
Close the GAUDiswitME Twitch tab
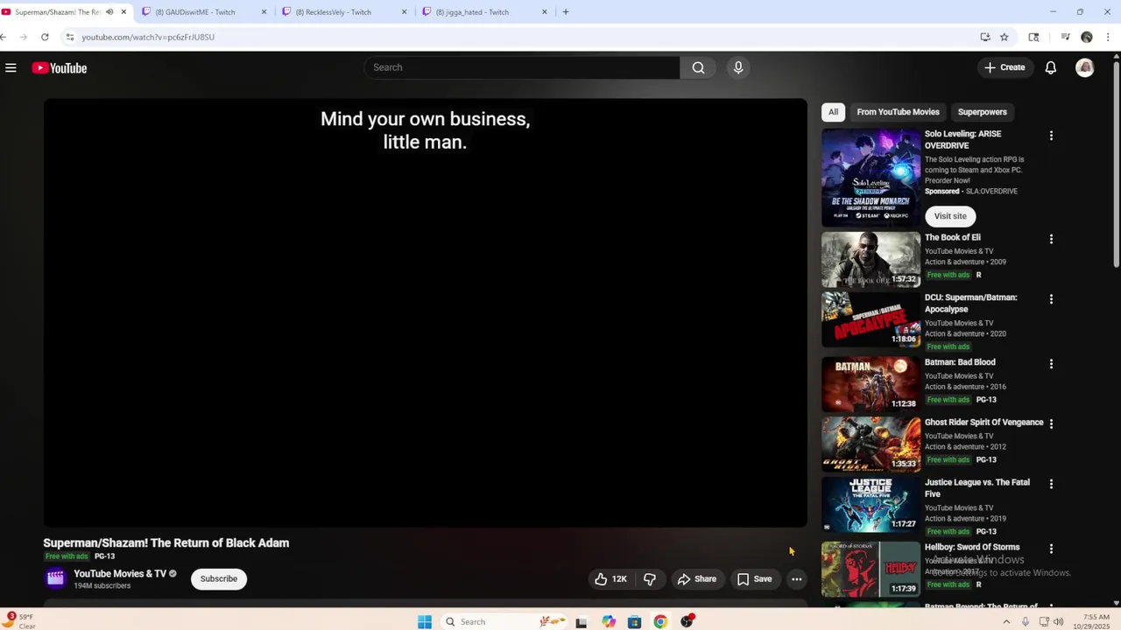coord(264,12)
